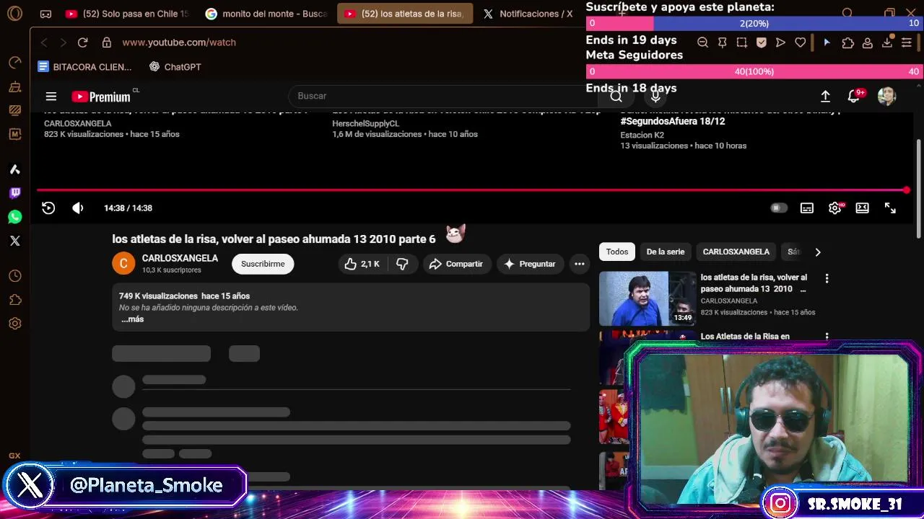This screenshot has height=519, width=924.
Task: Open the ChatGPT bookmark
Action: [175, 67]
